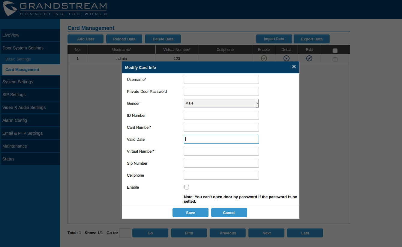402x247 pixels.
Task: Open Maintenance menu
Action: point(30,146)
